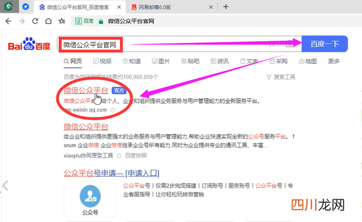This screenshot has height=222, width=362.
Task: Close the 微信公众平台官网_百度搜索 tab
Action: coord(119,7)
